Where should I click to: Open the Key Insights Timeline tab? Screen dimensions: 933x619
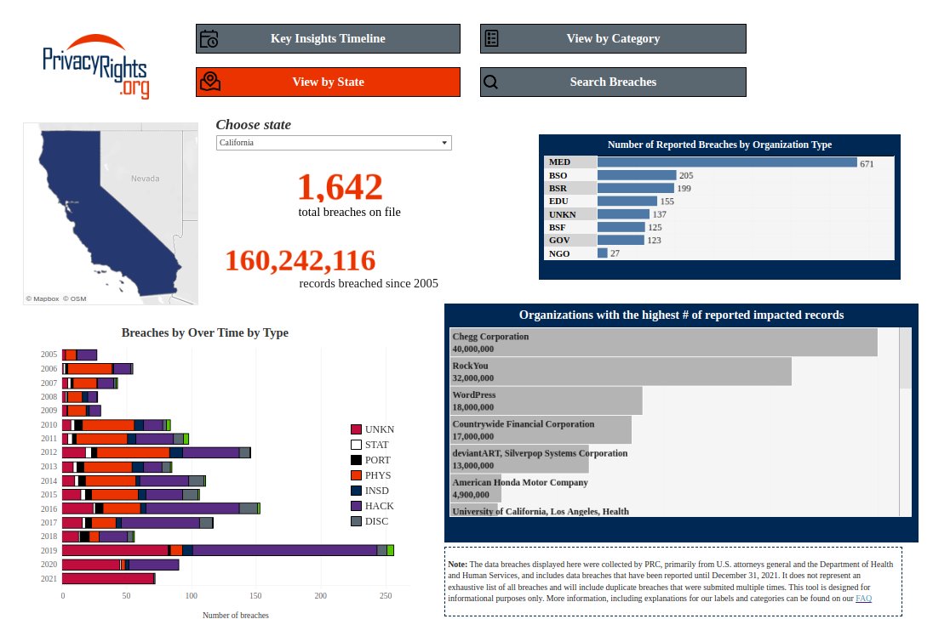click(328, 38)
